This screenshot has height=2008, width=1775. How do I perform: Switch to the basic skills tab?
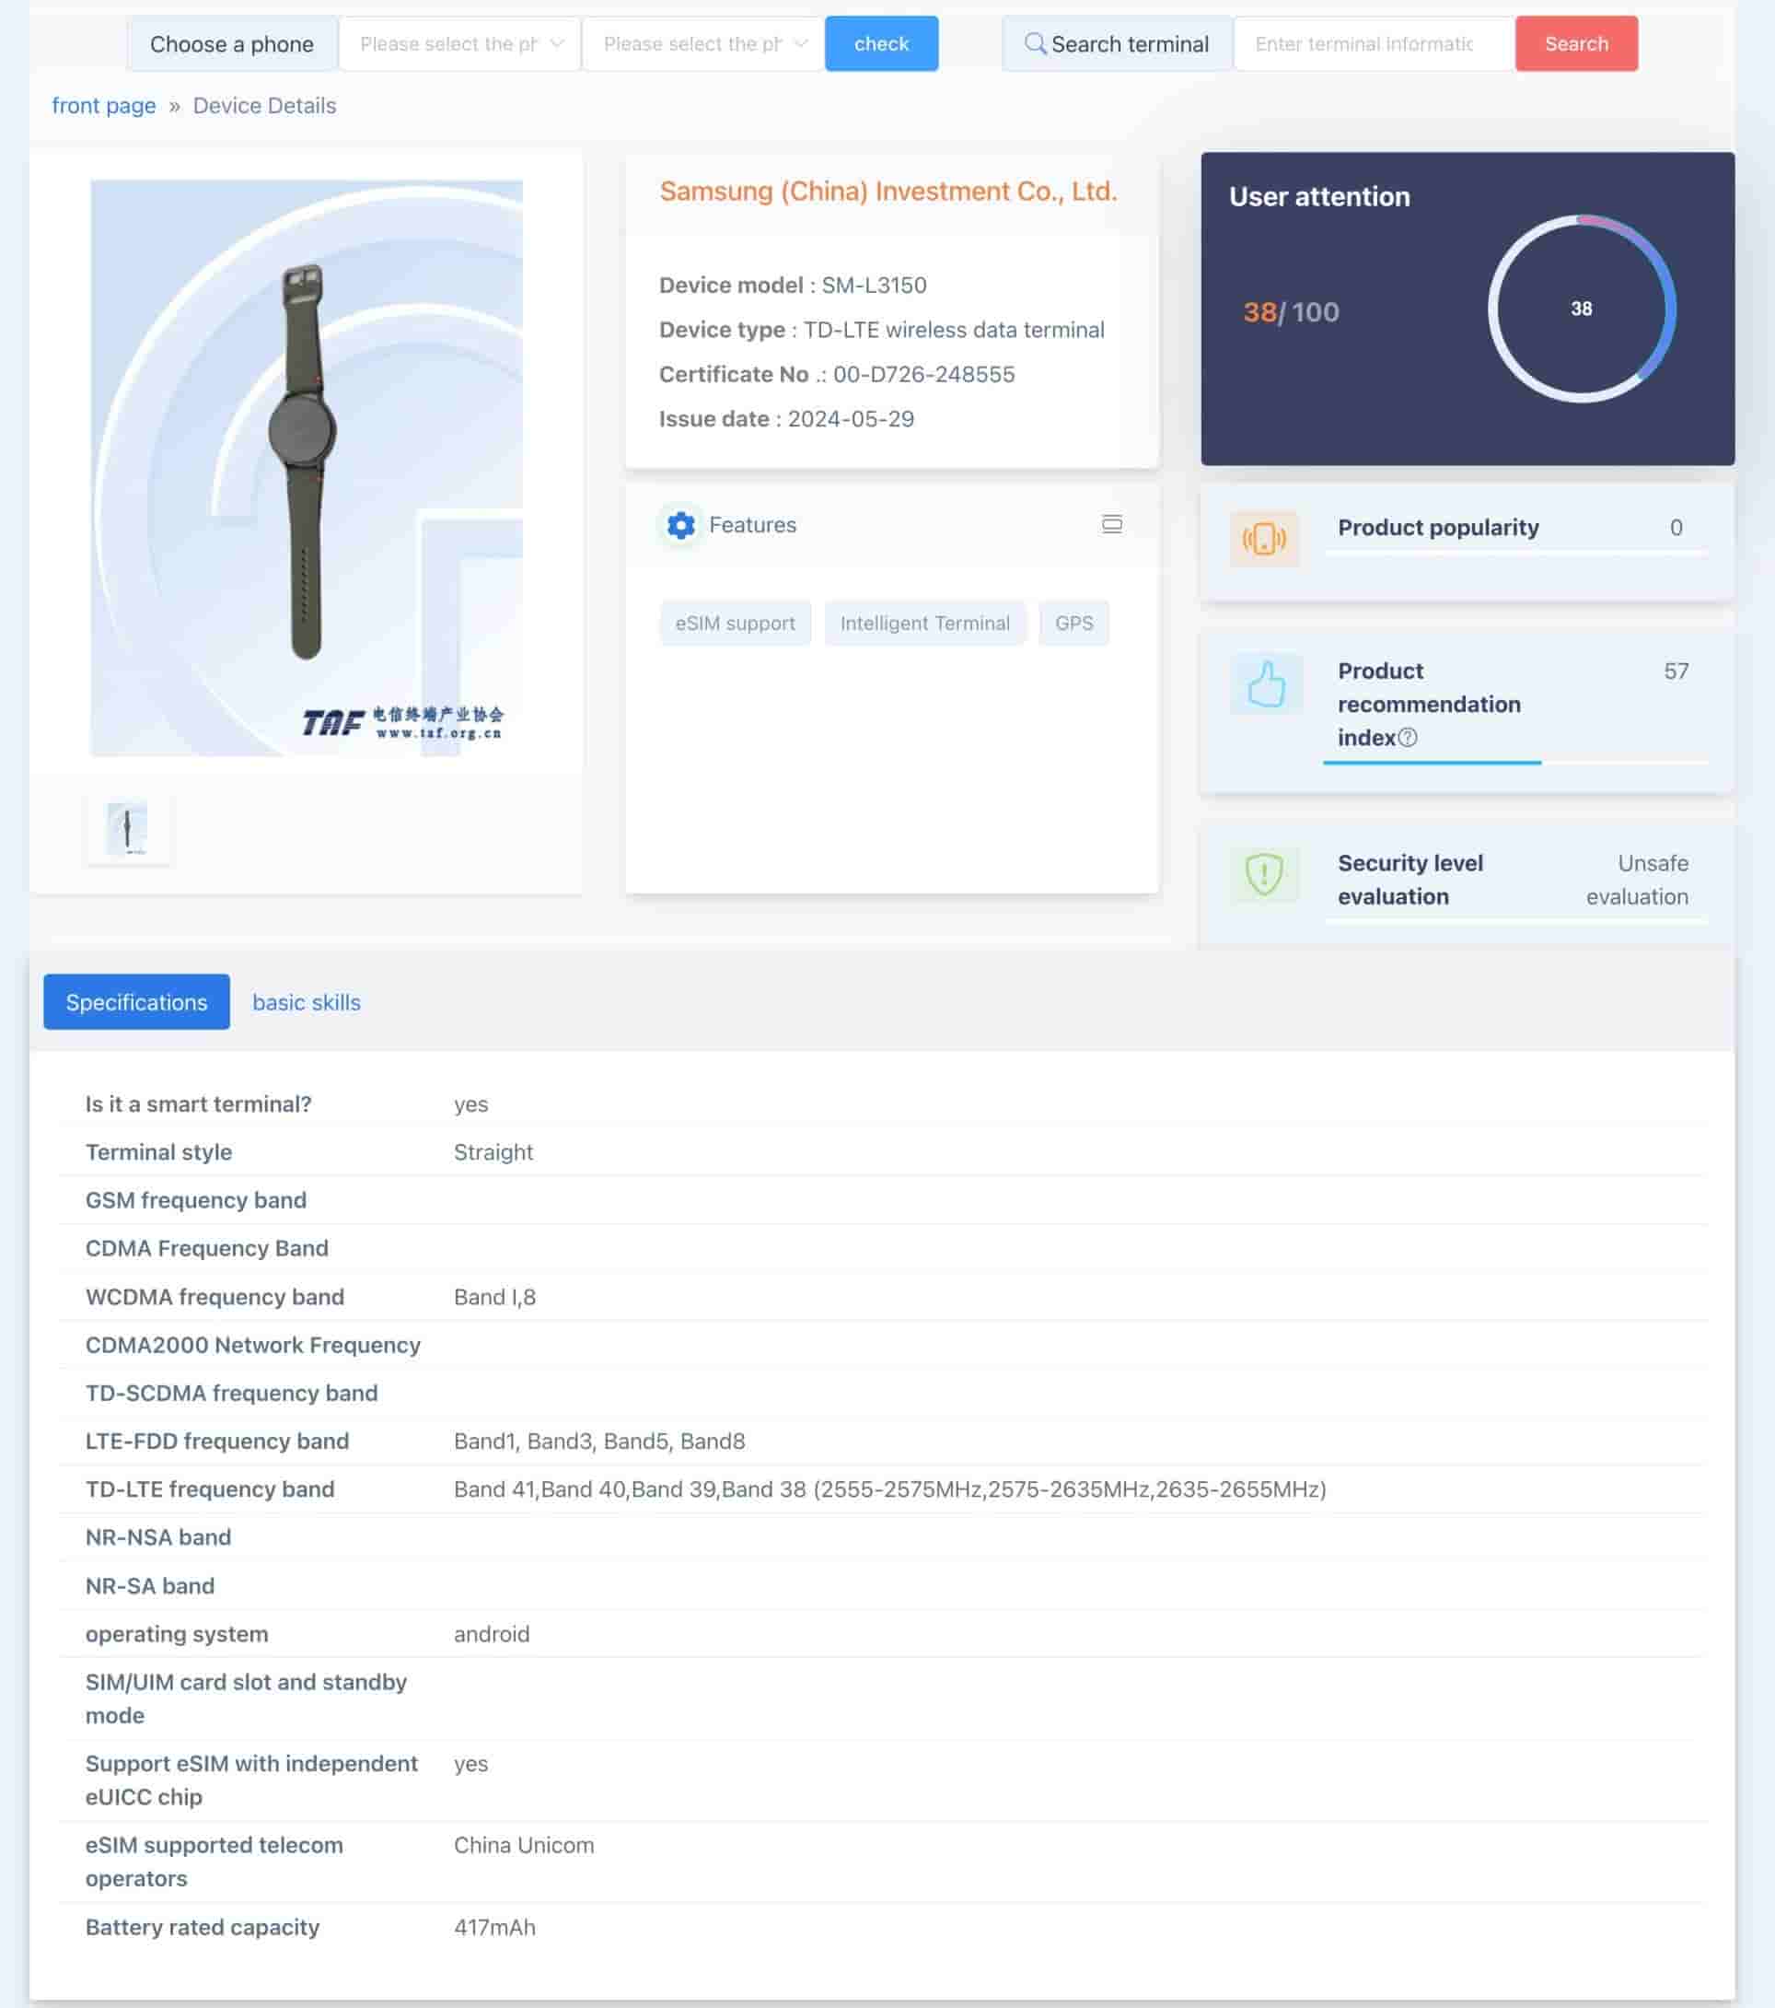pos(307,1002)
